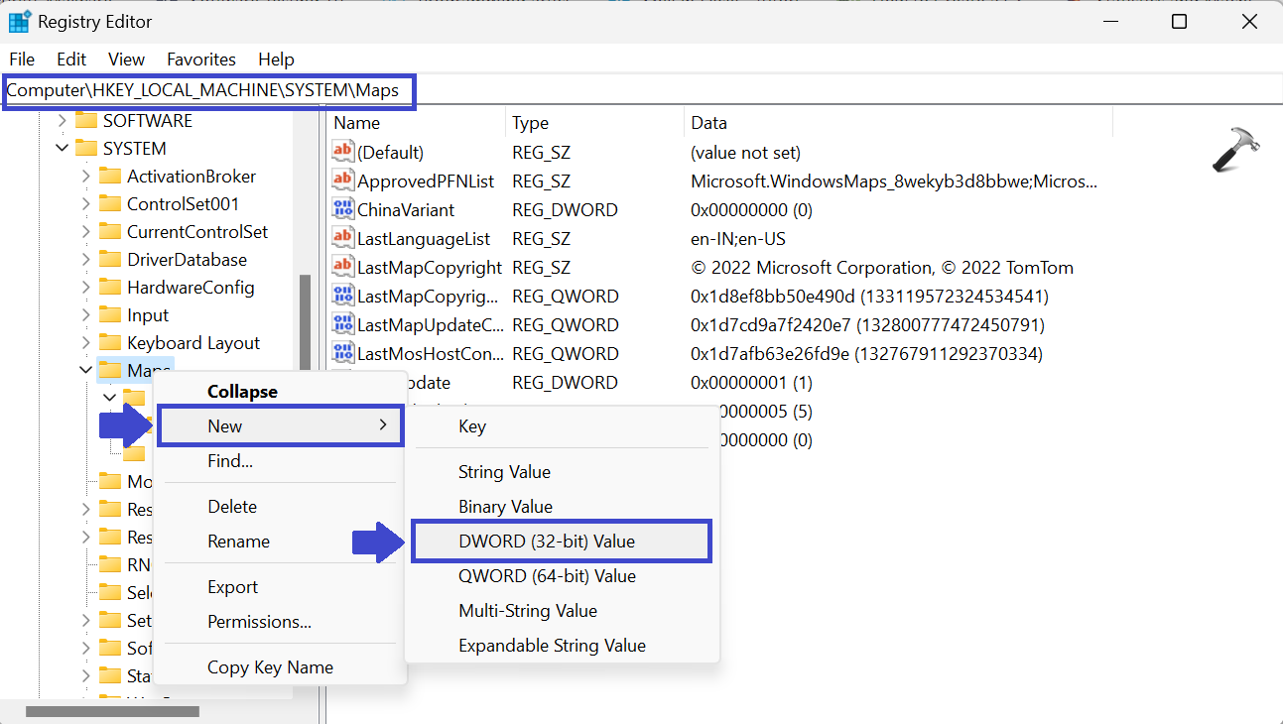
Task: Click the tree pane horizontal scrollbar
Action: [112, 711]
